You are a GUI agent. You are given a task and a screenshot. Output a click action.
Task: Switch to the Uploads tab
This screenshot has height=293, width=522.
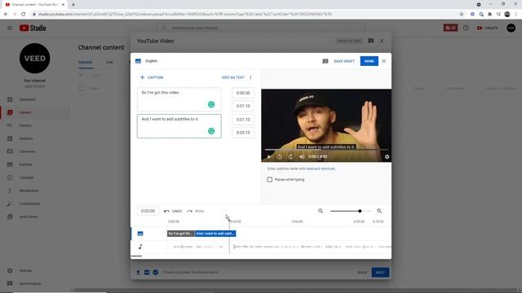[x=85, y=62]
